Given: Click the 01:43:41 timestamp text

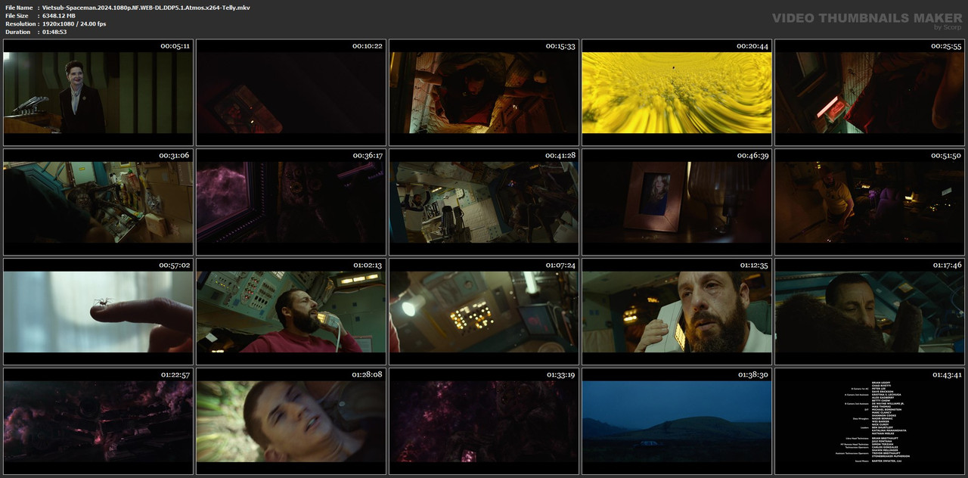Looking at the screenshot, I should click(x=946, y=375).
